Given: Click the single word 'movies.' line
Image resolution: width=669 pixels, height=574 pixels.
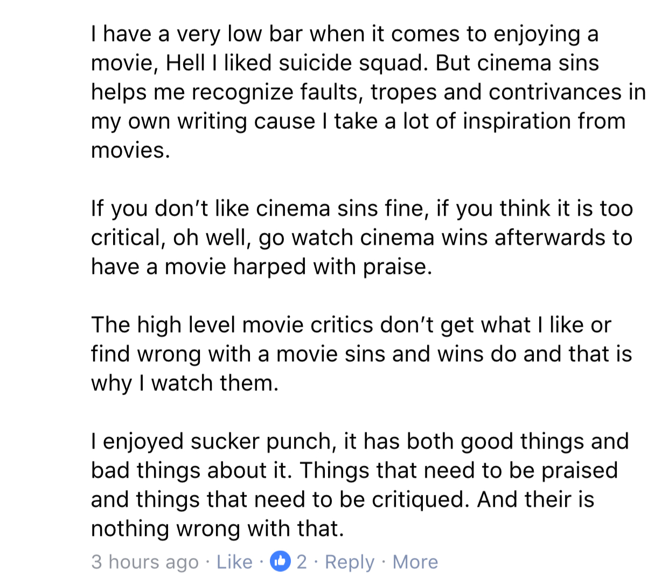Looking at the screenshot, I should 130,150.
